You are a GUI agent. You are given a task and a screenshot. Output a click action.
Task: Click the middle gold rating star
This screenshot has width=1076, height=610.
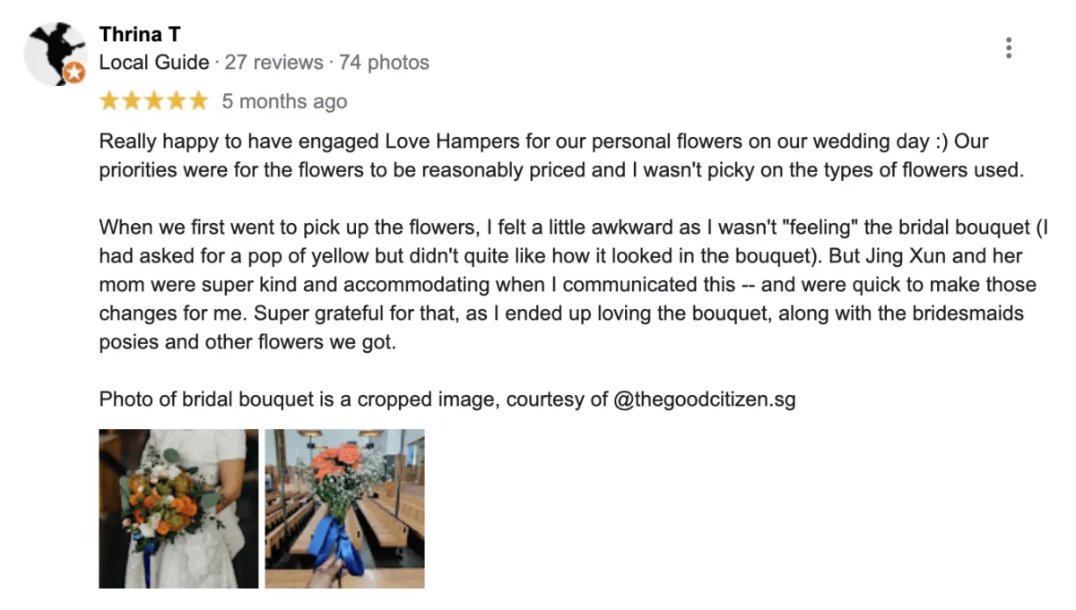pos(154,101)
